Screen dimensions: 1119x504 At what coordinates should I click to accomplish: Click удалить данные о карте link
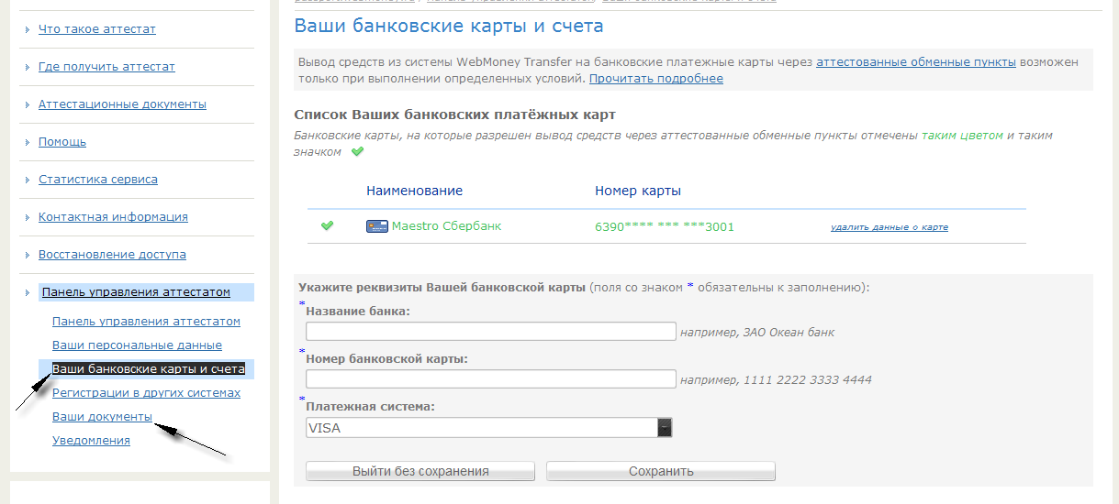pyautogui.click(x=889, y=227)
